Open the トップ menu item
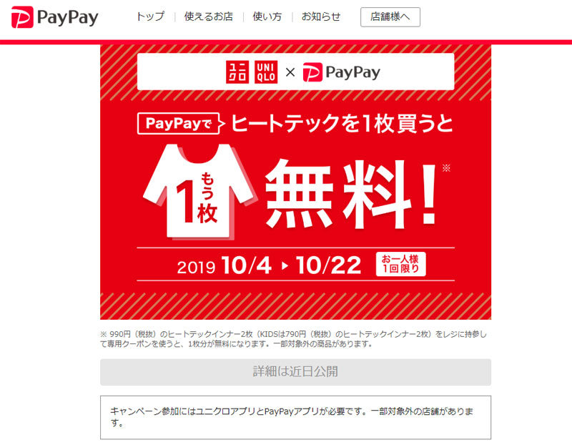The image size is (572, 445). coord(150,16)
